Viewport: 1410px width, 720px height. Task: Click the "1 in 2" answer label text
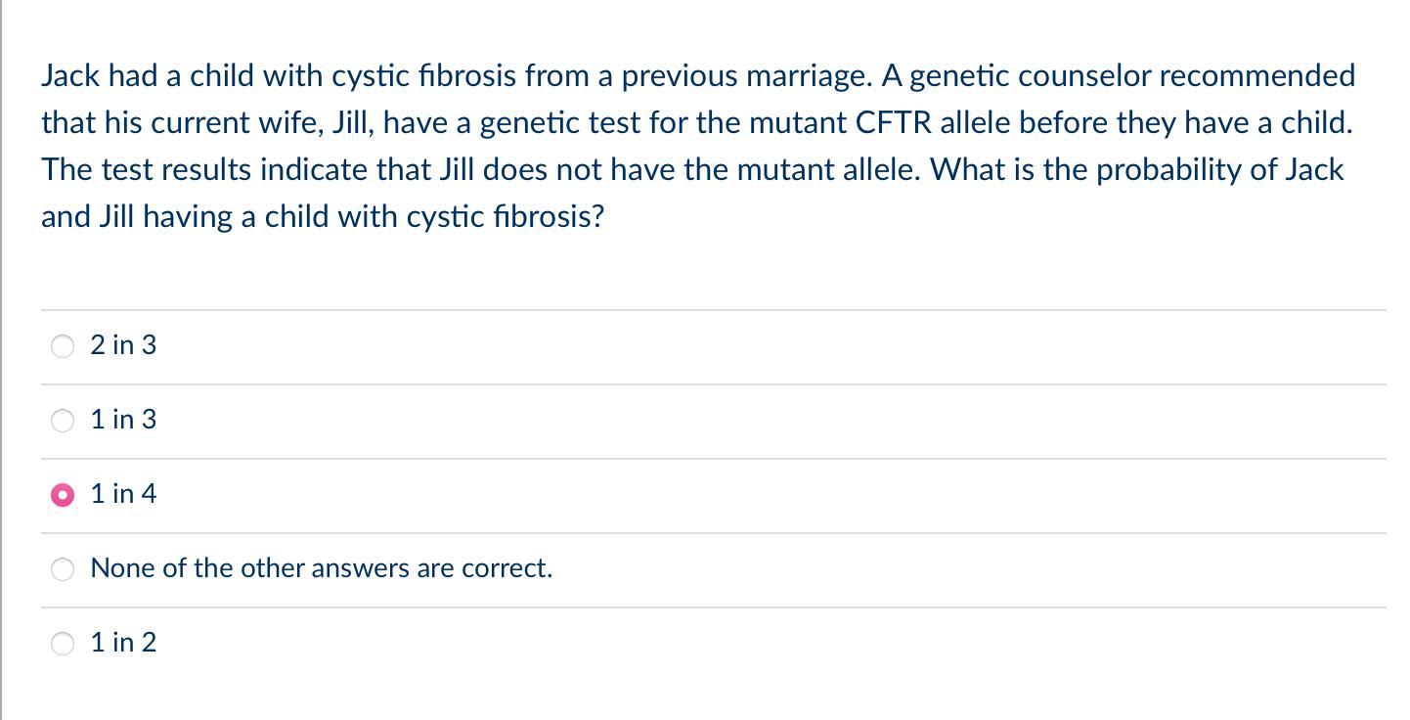123,643
